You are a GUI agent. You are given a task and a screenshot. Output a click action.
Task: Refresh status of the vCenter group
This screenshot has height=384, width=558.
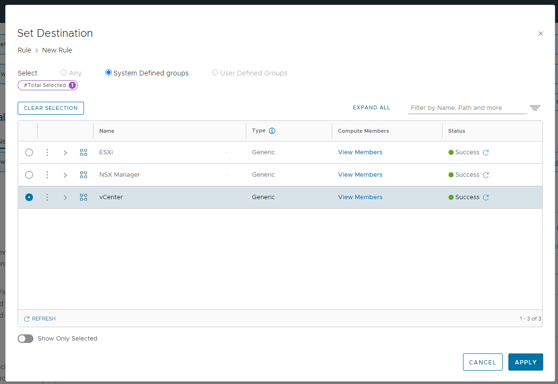tap(486, 198)
